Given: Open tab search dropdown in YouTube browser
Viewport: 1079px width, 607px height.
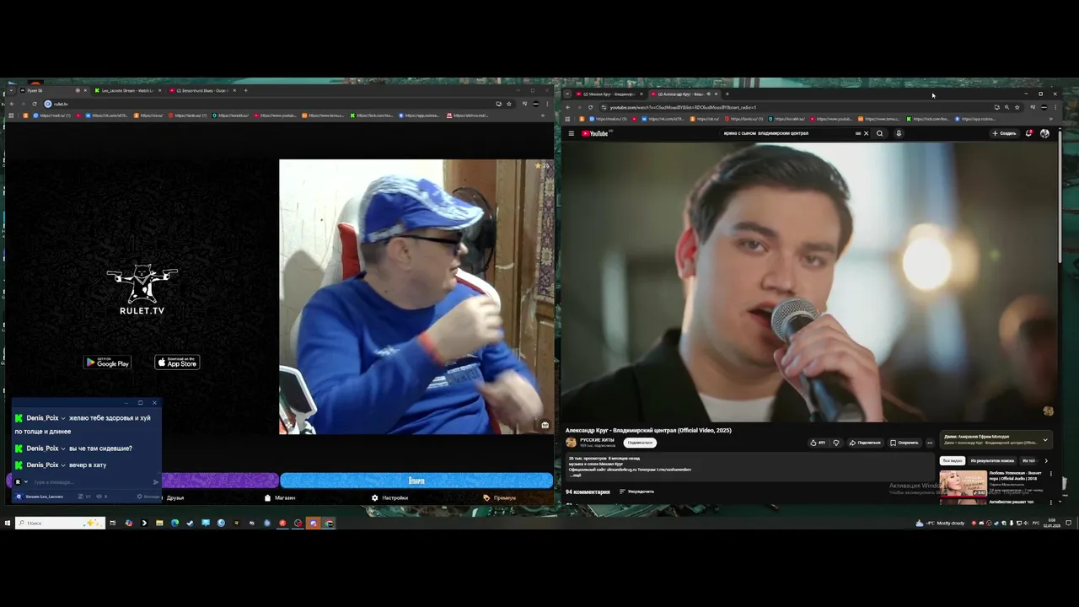Looking at the screenshot, I should 567,94.
